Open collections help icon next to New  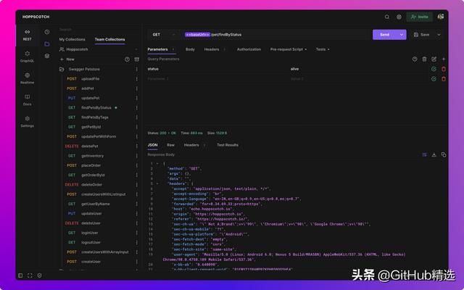[x=128, y=59]
